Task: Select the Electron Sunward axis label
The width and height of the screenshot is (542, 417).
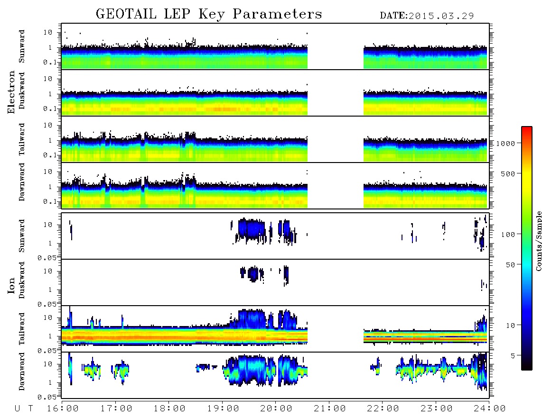Action: [22, 46]
